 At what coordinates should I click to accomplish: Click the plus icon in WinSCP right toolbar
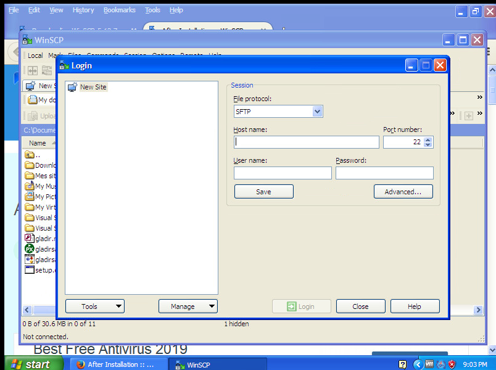469,116
